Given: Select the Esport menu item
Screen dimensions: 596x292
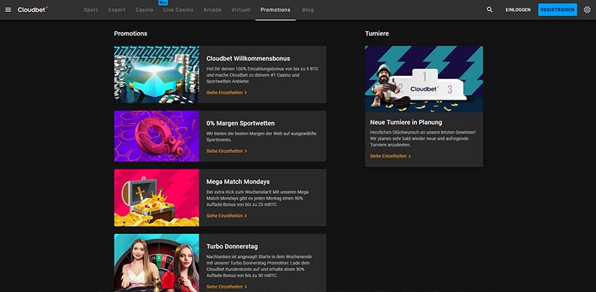Looking at the screenshot, I should [x=117, y=10].
